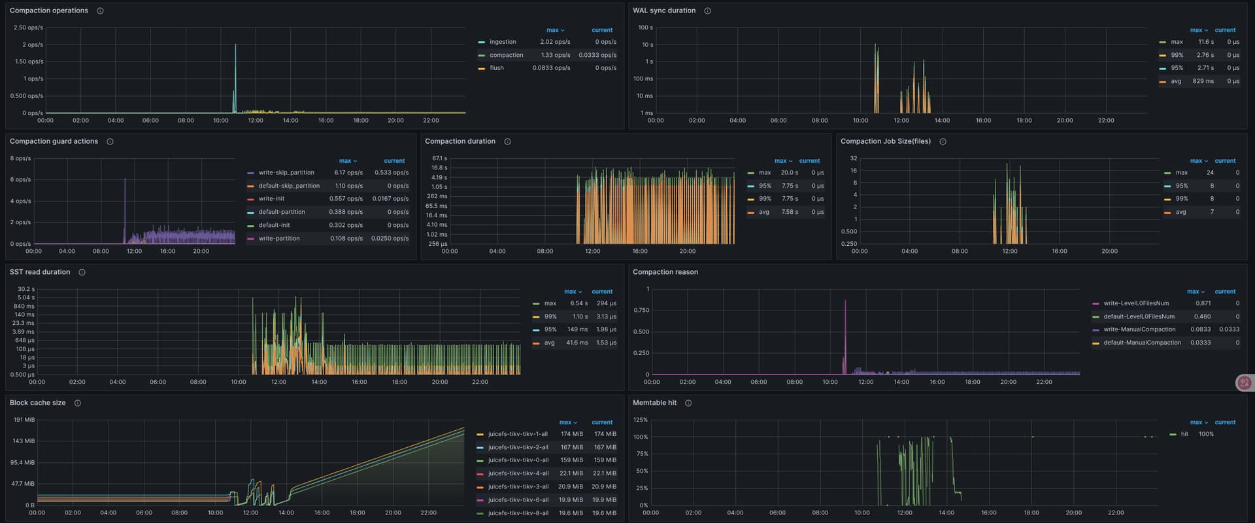Click info icon next to SST read duration

(82, 273)
